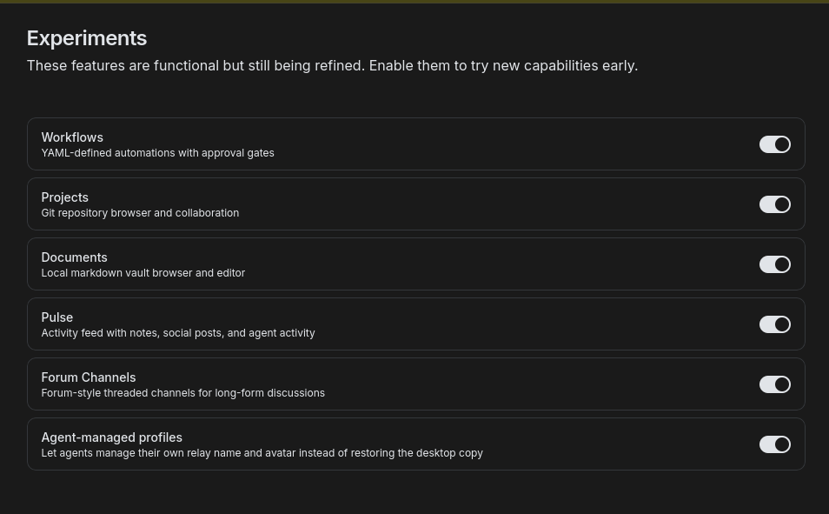Switch off the Pulse activity feed toggle

[774, 324]
